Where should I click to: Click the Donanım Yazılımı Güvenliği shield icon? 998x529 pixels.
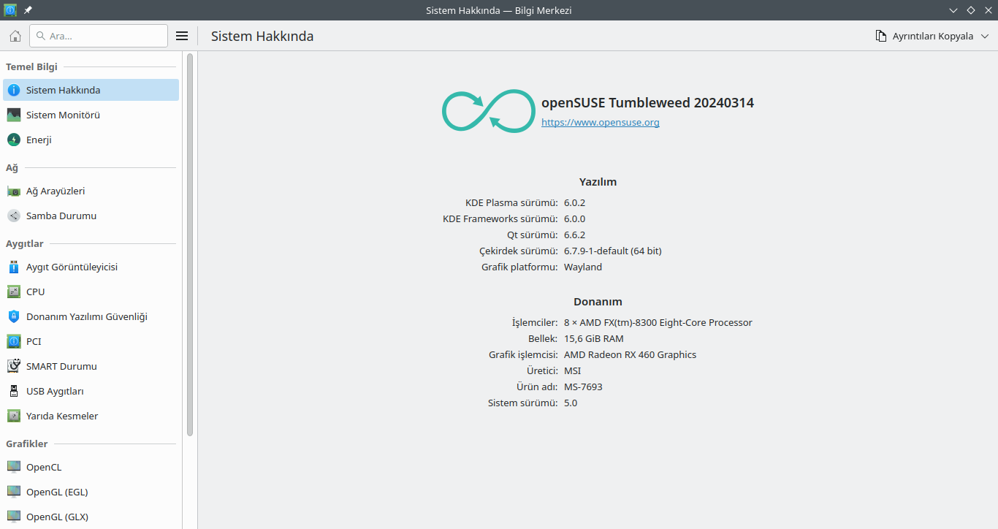(14, 316)
